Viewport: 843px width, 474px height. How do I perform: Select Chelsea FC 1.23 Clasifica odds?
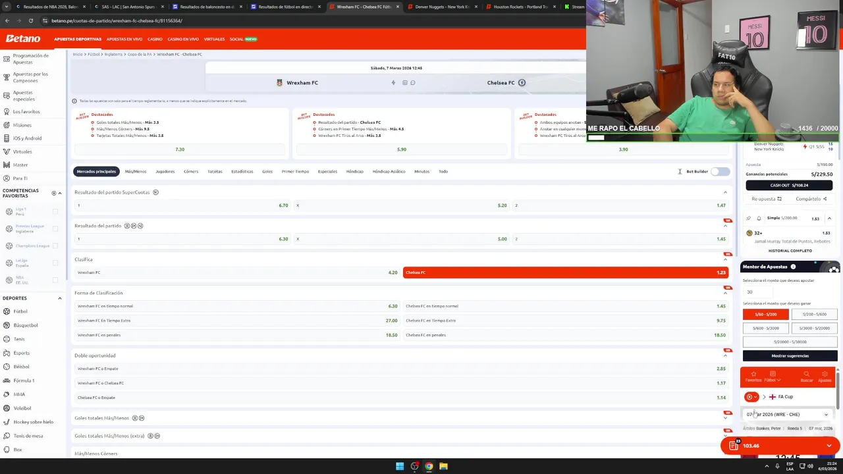566,273
